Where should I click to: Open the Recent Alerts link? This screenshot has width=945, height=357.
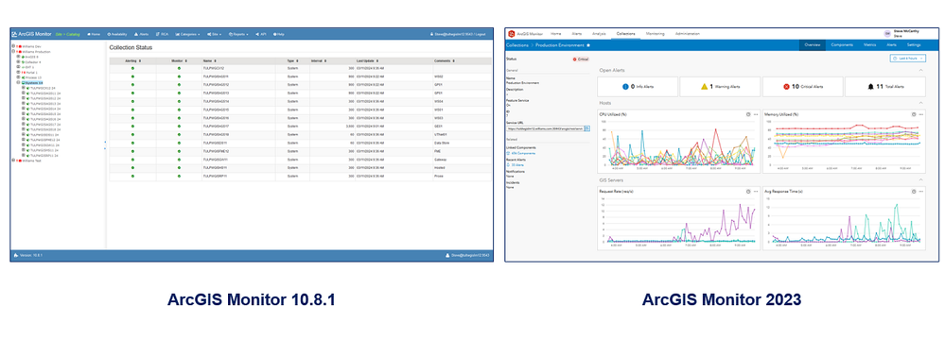tap(516, 164)
